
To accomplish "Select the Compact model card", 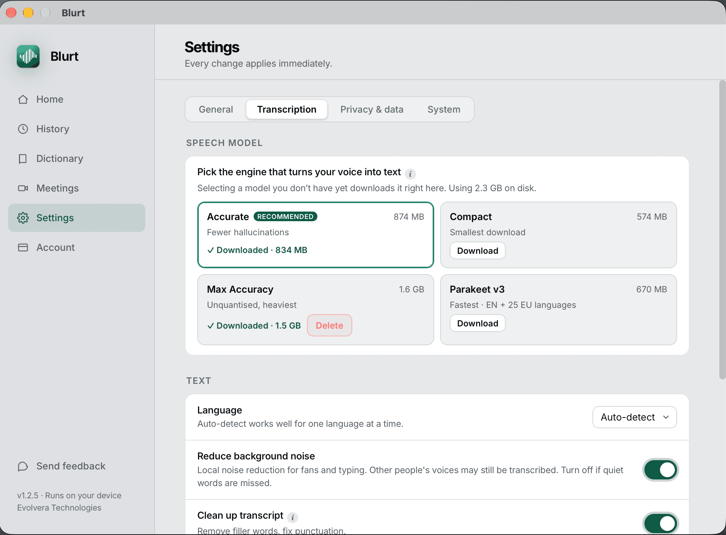I will pyautogui.click(x=558, y=235).
